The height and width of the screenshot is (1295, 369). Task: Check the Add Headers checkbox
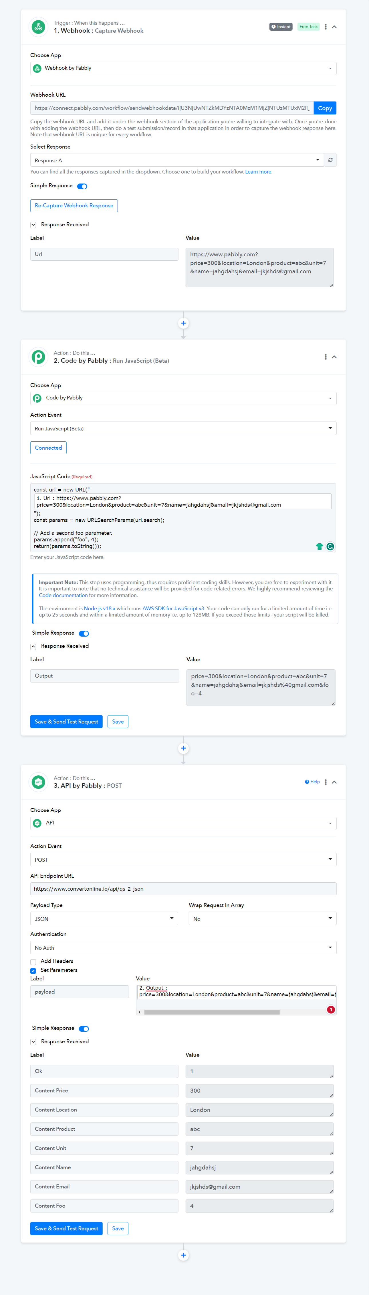33,962
